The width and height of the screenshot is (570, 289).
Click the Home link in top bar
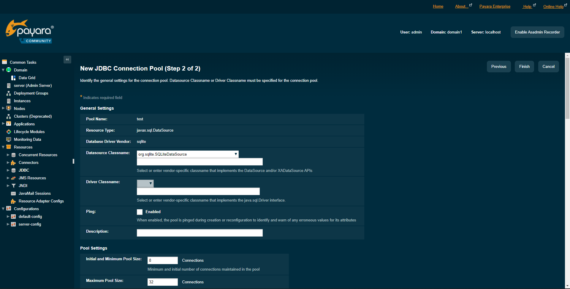(x=438, y=6)
